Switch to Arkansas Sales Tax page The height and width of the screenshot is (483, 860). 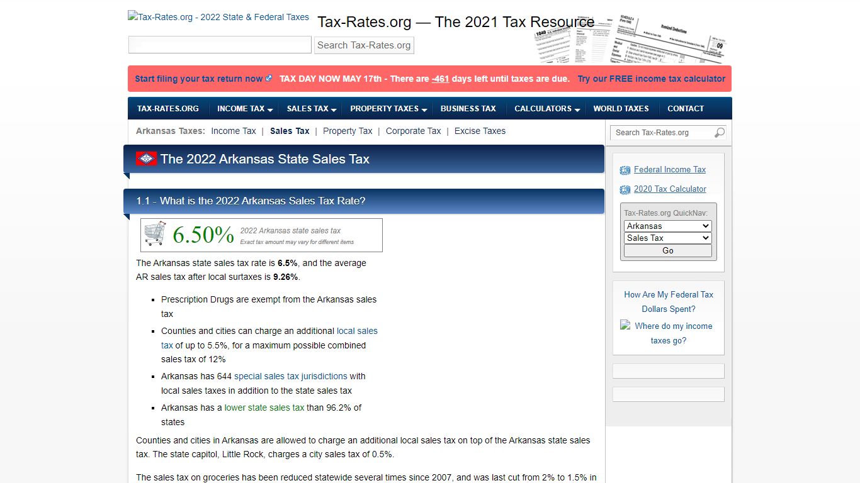(290, 131)
